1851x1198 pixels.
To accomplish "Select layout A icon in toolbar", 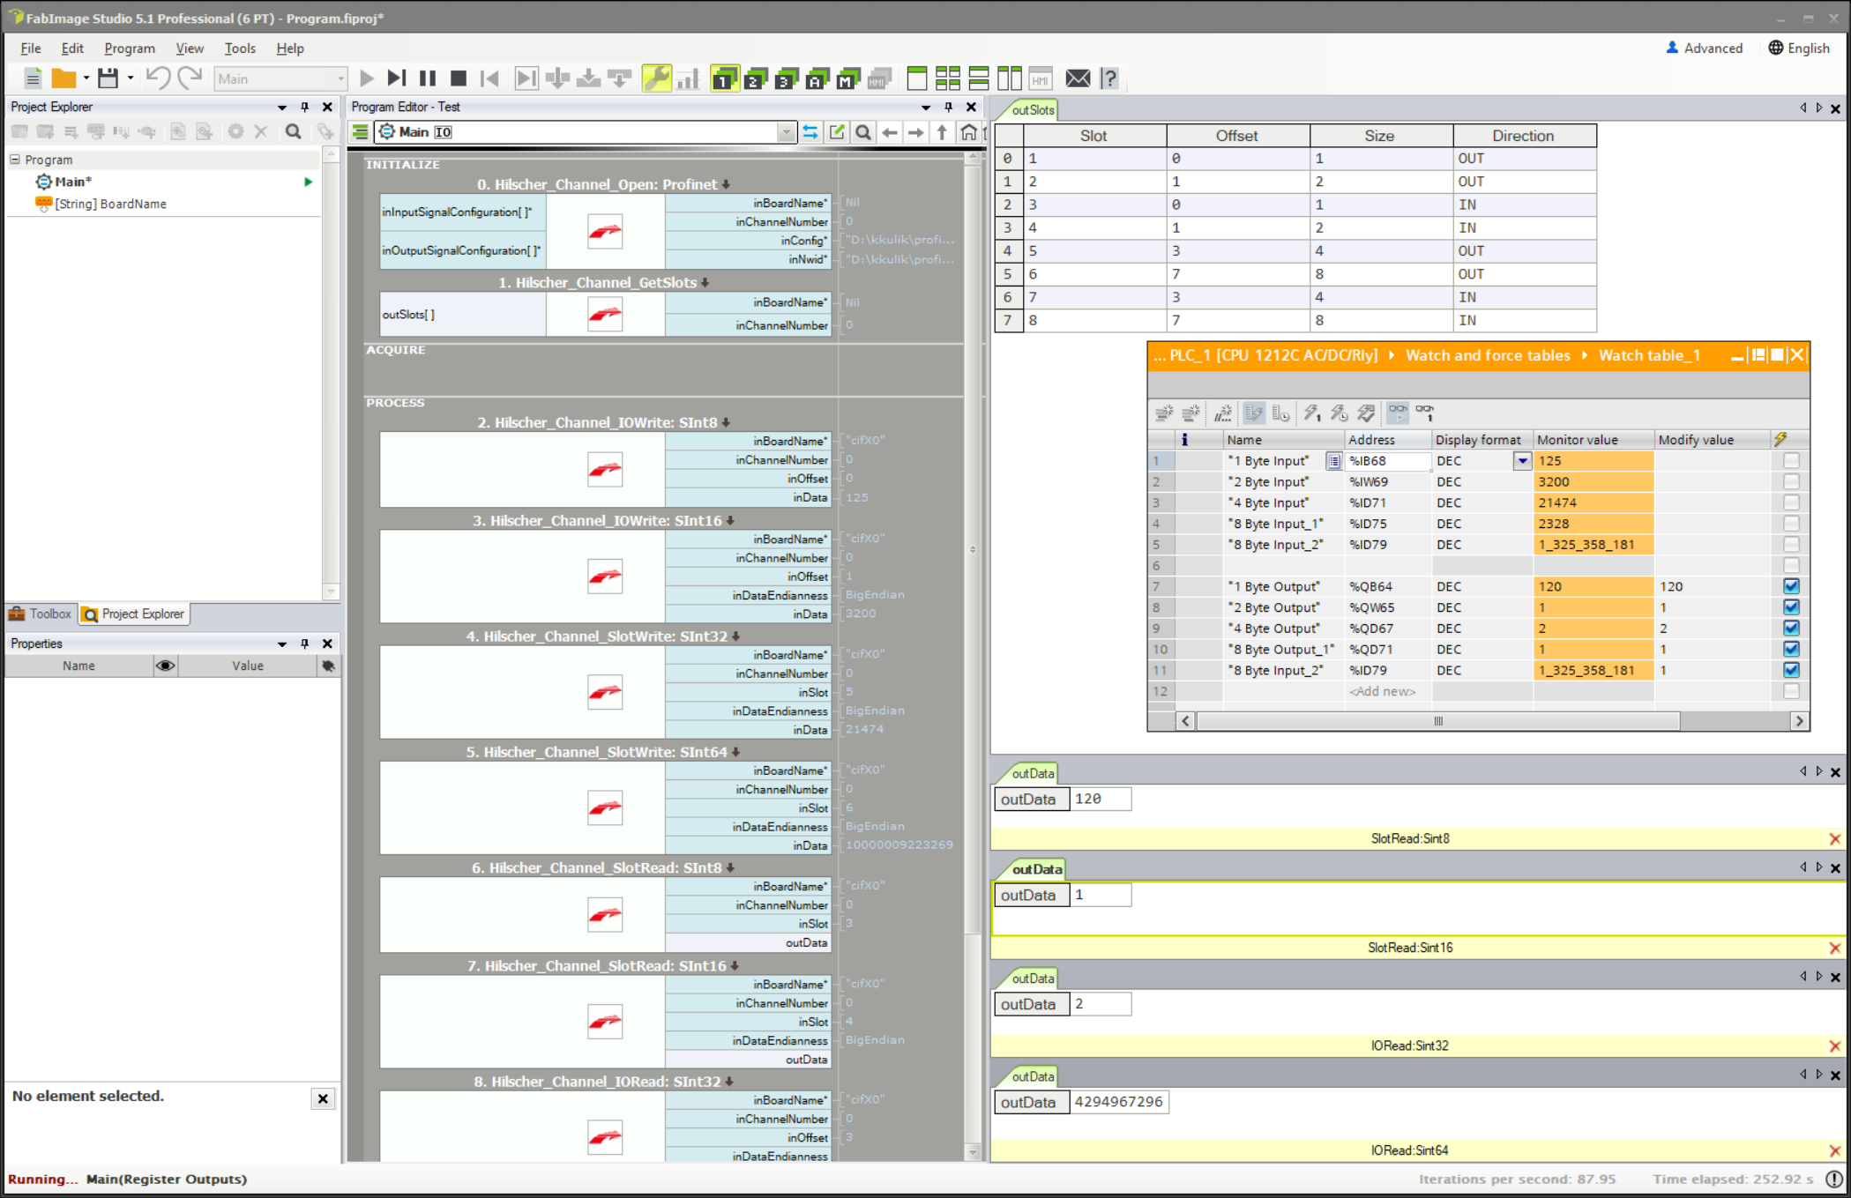I will click(817, 78).
